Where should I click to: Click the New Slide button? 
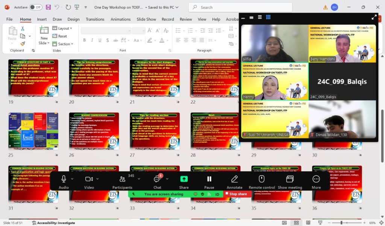44,36
